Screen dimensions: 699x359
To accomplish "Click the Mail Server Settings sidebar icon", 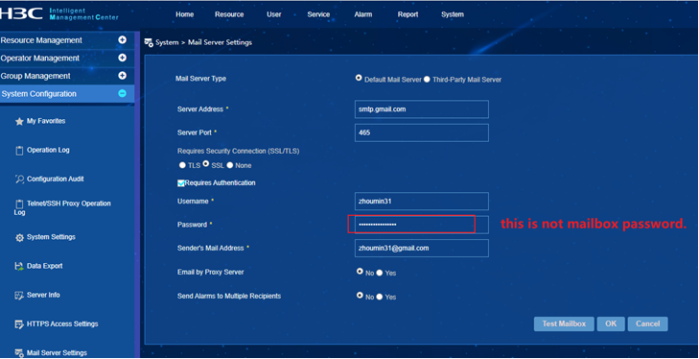I will [19, 353].
